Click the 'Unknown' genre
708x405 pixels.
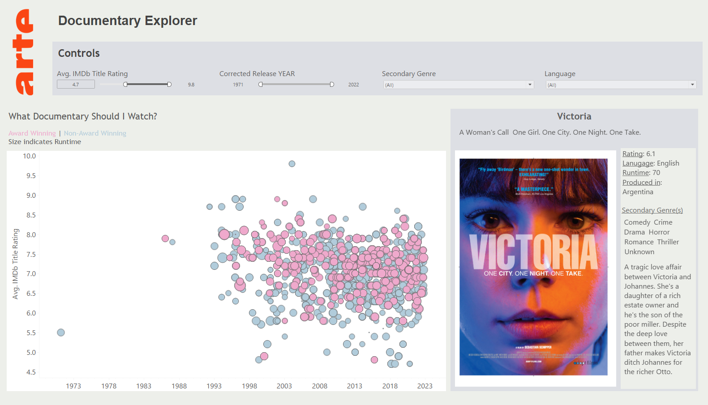click(x=639, y=252)
